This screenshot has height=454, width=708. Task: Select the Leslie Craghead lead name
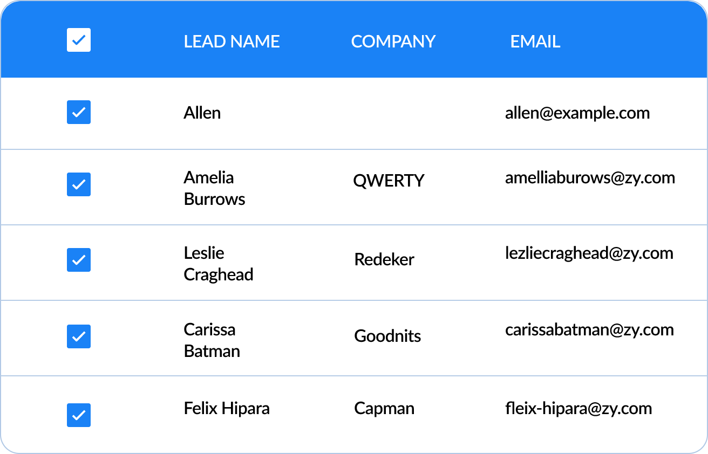pos(218,264)
